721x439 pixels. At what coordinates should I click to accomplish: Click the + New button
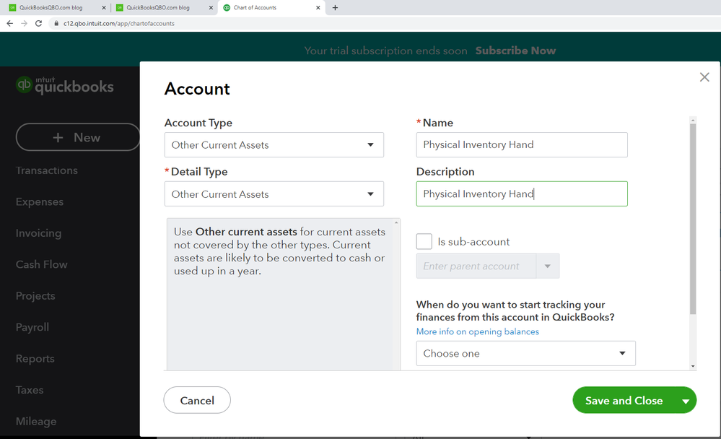point(78,137)
